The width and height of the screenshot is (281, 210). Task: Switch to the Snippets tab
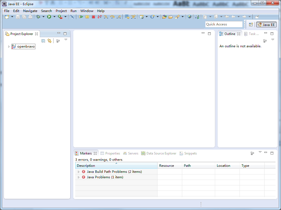click(x=188, y=153)
